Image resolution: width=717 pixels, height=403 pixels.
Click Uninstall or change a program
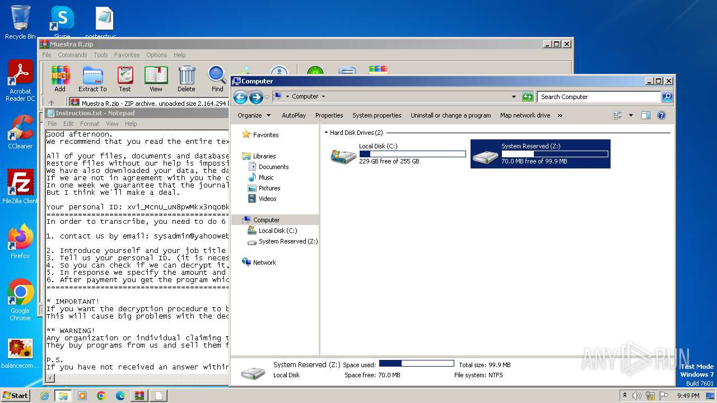click(451, 115)
